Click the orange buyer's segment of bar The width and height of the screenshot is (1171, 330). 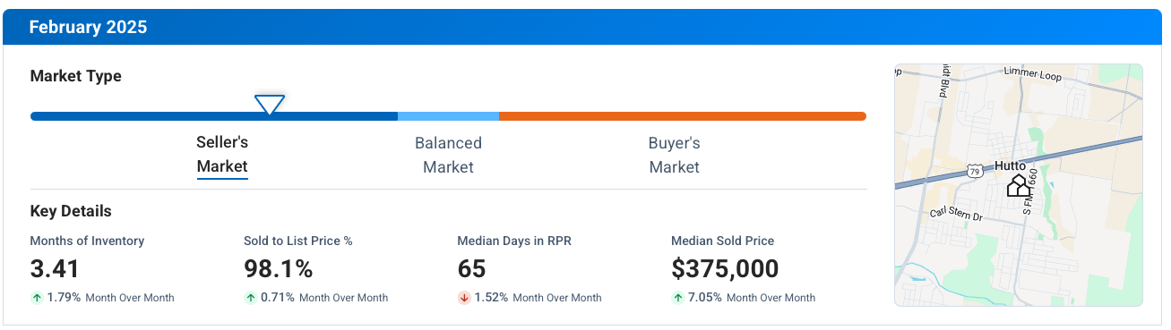tap(683, 116)
